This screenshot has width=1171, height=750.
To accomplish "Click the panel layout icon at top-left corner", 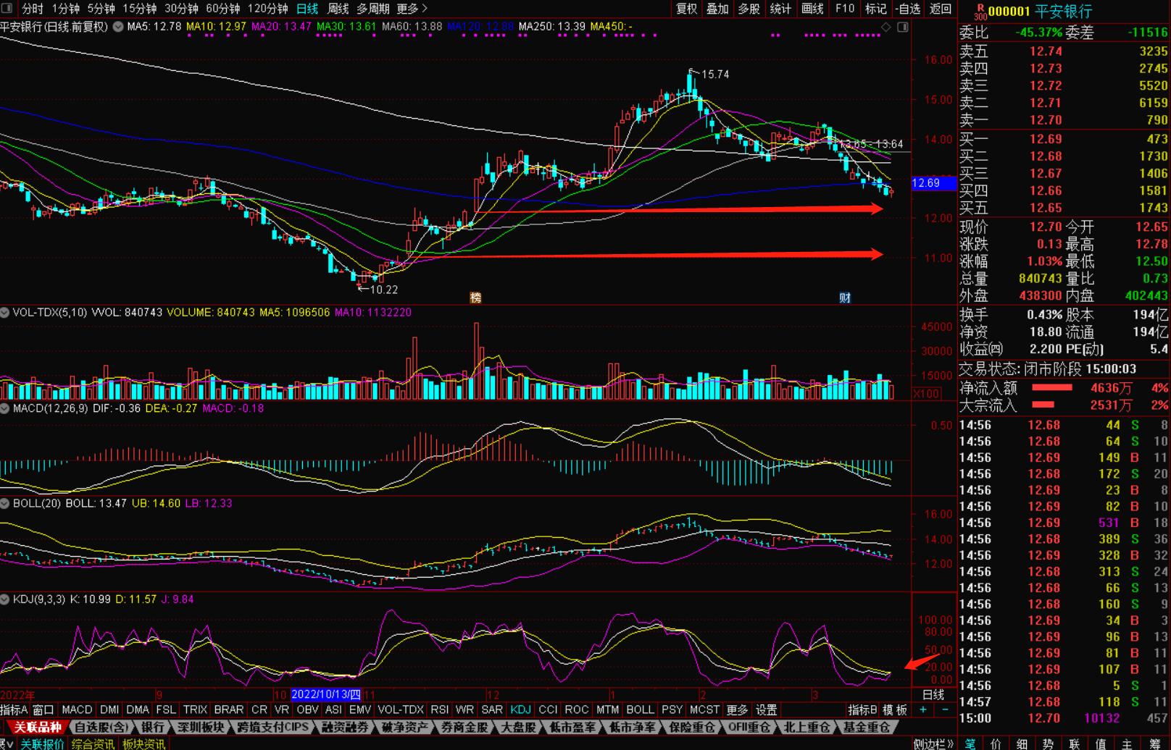I will (7, 9).
